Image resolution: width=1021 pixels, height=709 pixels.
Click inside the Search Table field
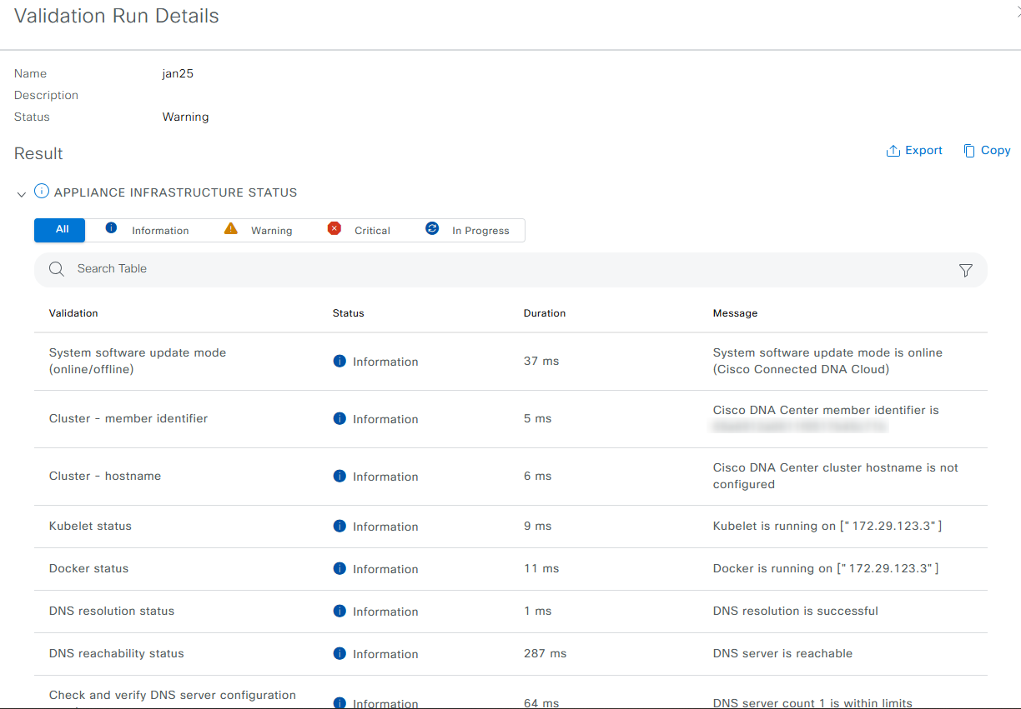[500, 269]
